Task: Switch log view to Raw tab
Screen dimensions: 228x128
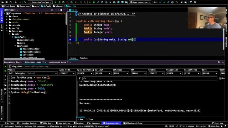Action: click(81, 119)
